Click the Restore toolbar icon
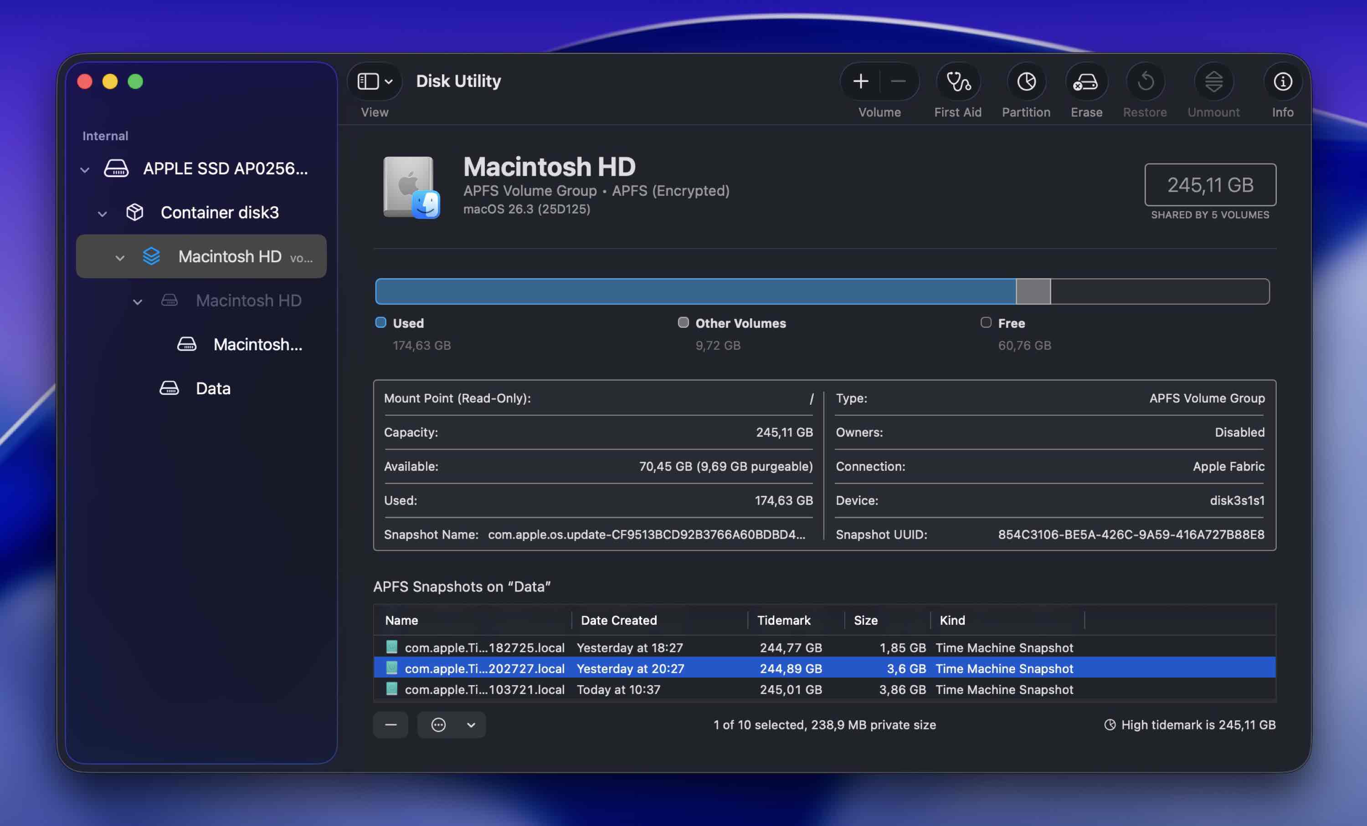This screenshot has width=1367, height=826. point(1145,82)
